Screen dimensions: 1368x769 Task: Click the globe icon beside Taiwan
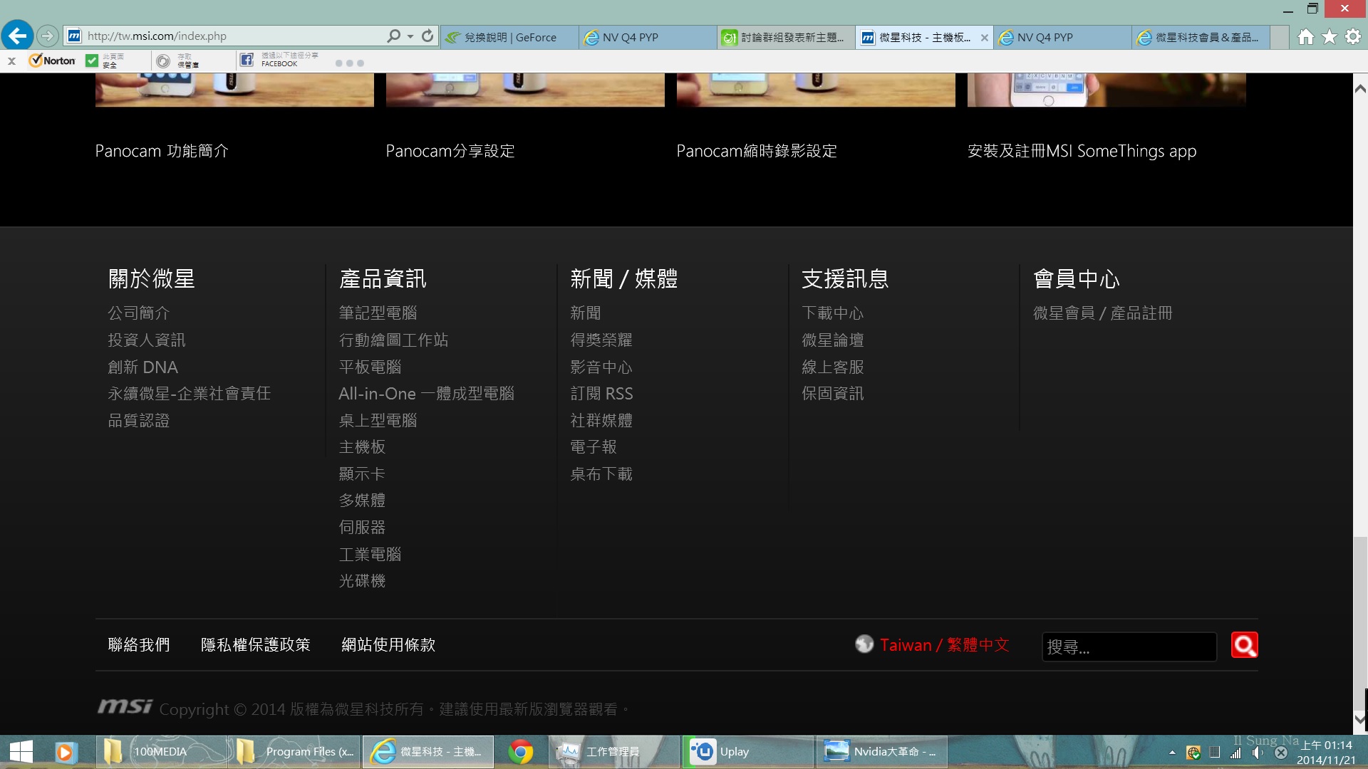pos(864,644)
